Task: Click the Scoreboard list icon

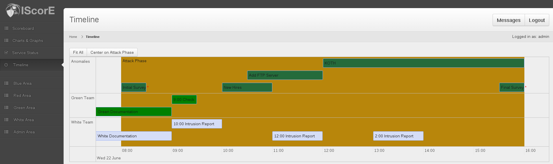Action: pos(6,28)
